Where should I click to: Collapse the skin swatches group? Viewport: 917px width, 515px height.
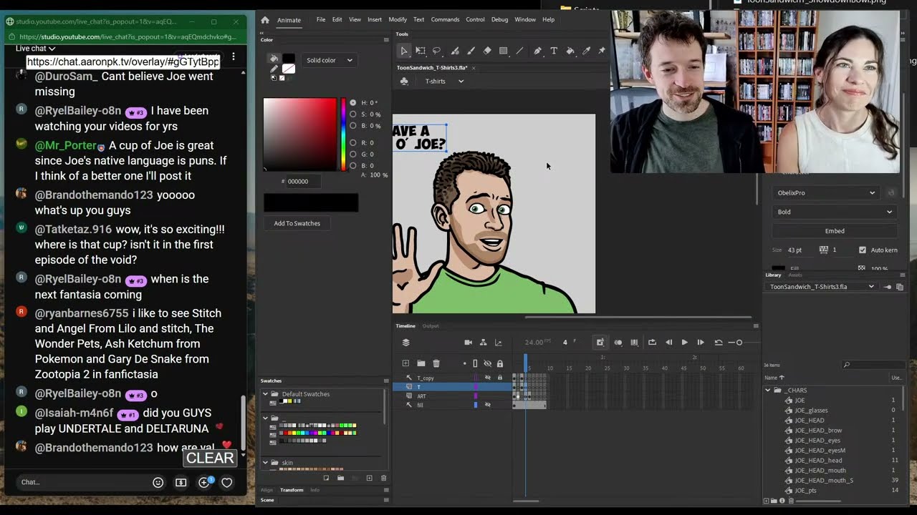tap(265, 463)
